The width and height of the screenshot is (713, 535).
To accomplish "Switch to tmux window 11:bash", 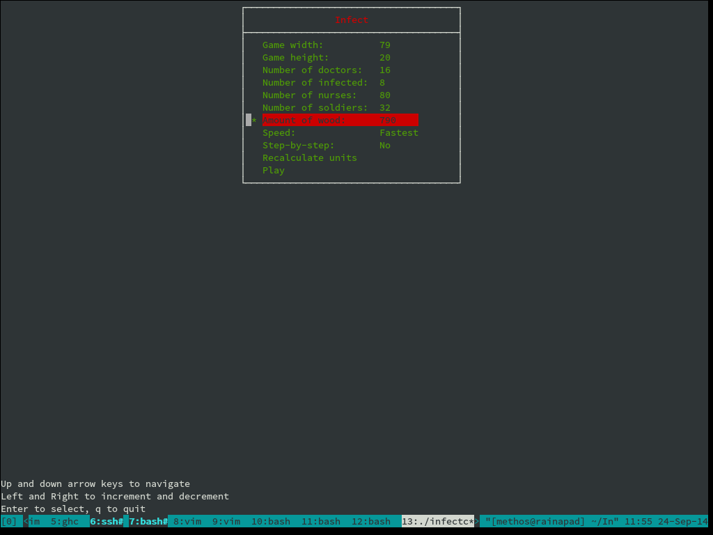I will [321, 521].
